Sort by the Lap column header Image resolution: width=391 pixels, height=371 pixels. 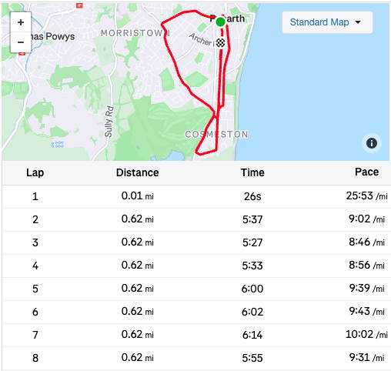coord(35,172)
